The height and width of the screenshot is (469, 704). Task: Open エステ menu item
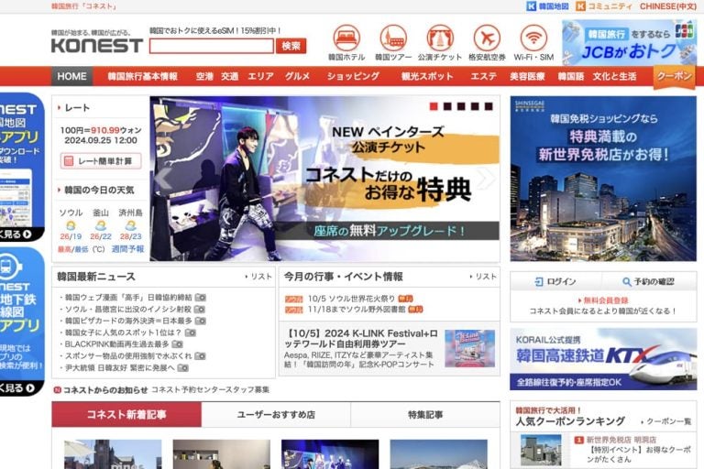484,76
